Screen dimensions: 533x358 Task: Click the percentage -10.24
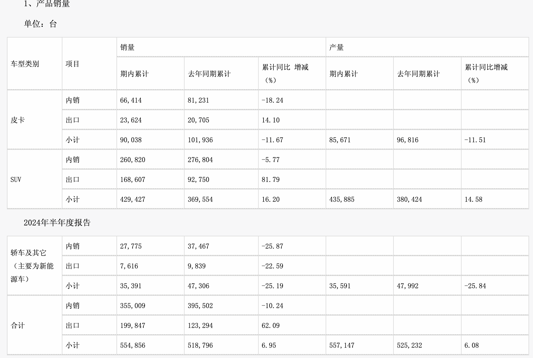pos(273,306)
